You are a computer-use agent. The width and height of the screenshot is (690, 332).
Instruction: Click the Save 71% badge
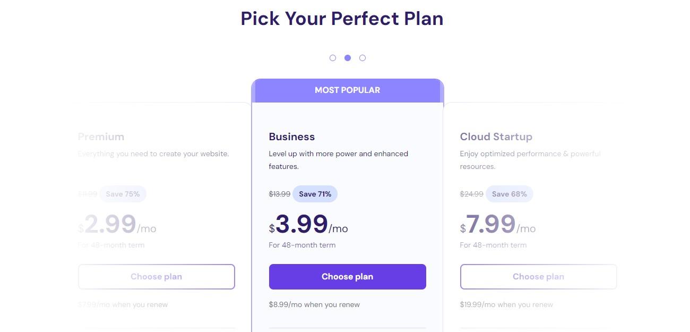315,194
